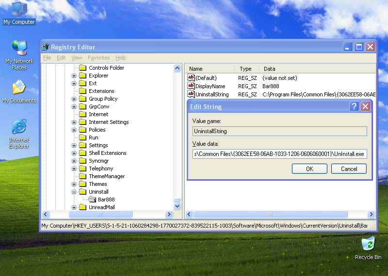Click values pane scroll left arrow
388x276 pixels.
click(189, 214)
